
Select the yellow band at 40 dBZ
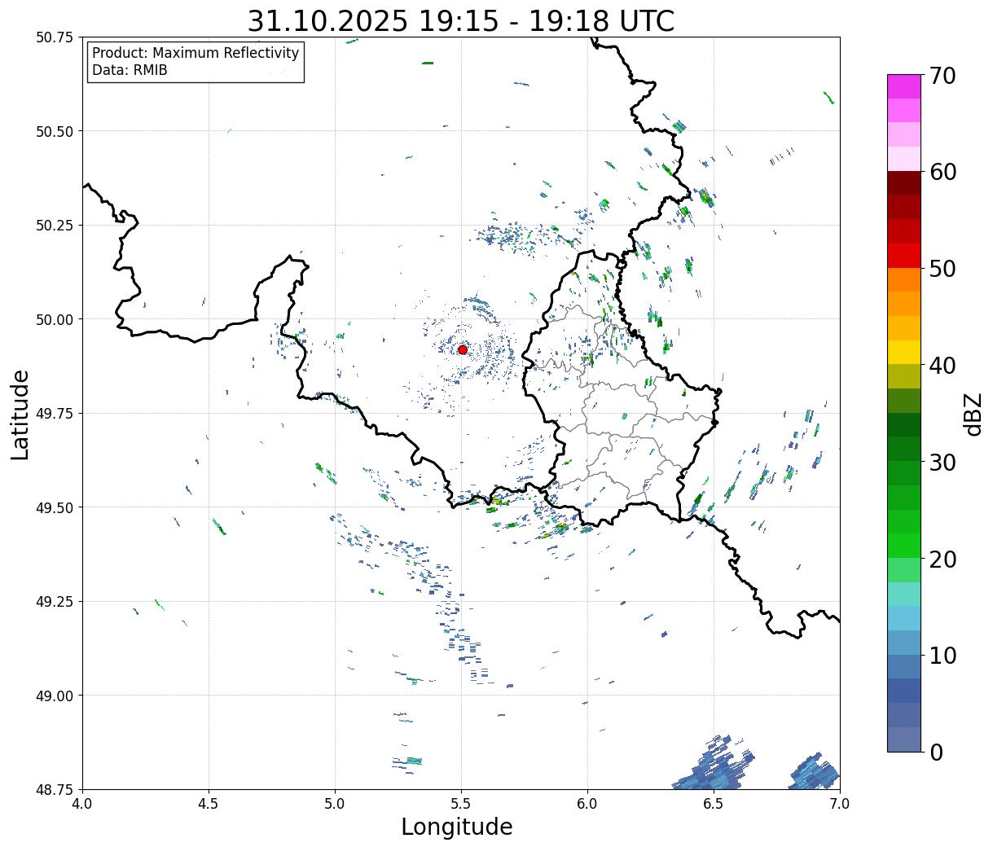tap(903, 353)
